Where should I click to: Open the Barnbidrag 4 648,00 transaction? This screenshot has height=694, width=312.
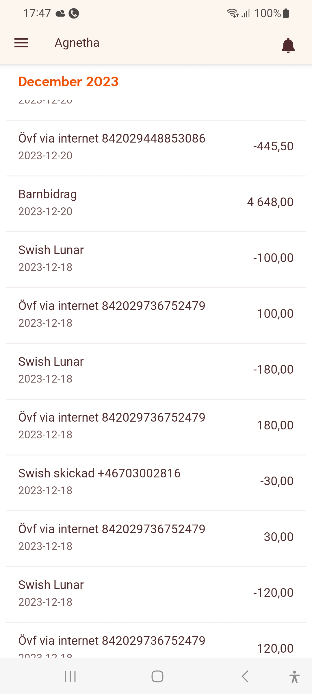pyautogui.click(x=156, y=202)
